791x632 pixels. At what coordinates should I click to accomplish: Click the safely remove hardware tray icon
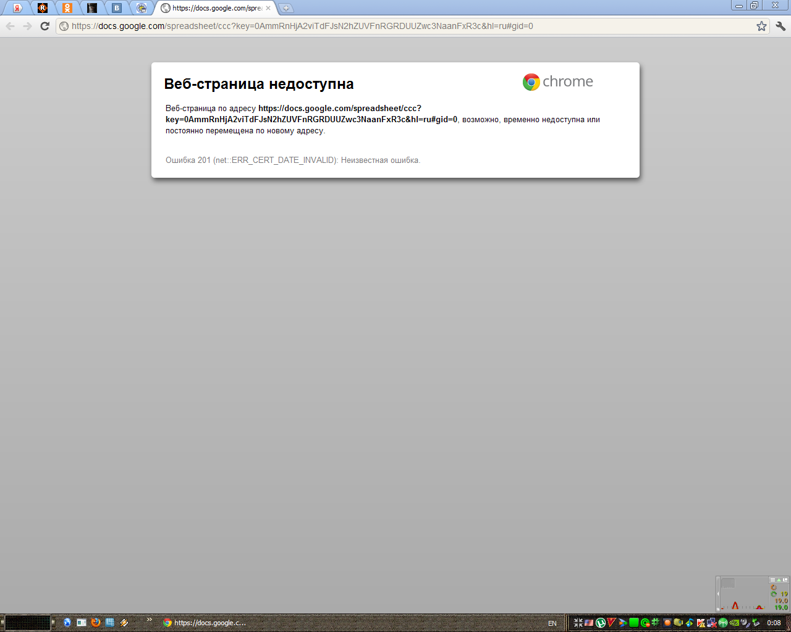(756, 623)
